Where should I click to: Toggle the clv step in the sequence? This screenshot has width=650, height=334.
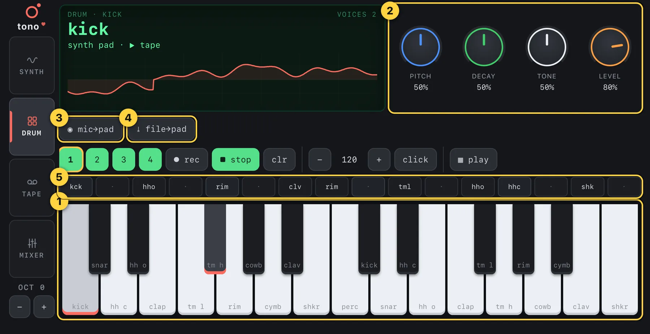tap(295, 187)
